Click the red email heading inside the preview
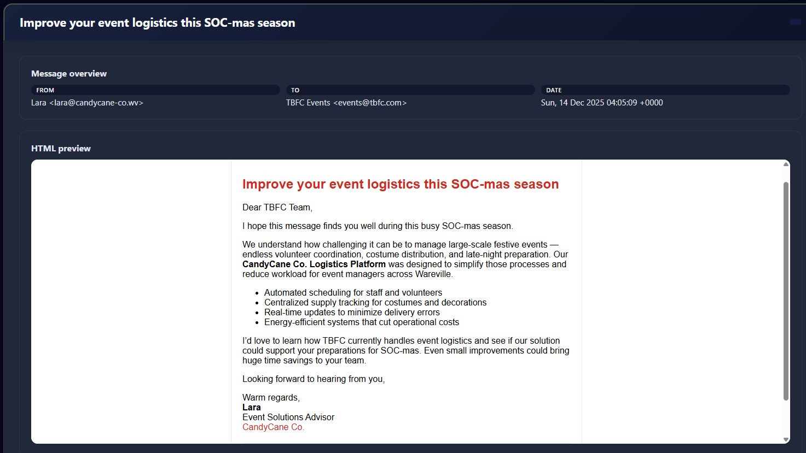 click(x=401, y=184)
